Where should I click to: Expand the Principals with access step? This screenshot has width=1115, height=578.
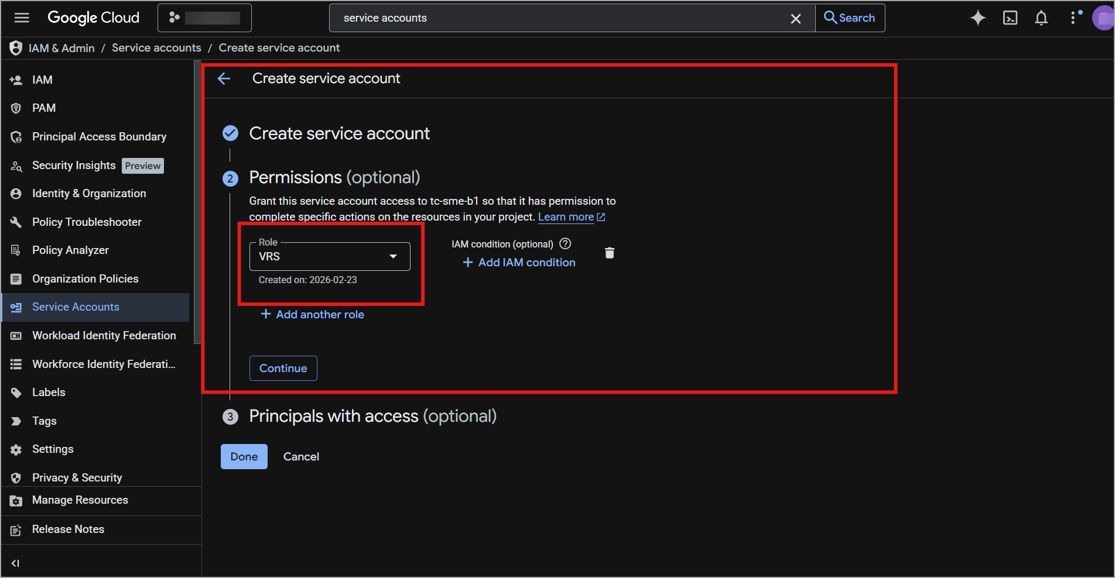click(x=372, y=416)
